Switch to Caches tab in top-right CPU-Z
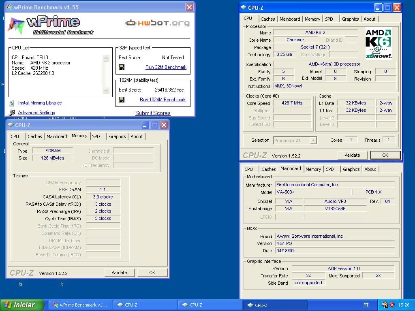The width and height of the screenshot is (415, 311). point(267,19)
